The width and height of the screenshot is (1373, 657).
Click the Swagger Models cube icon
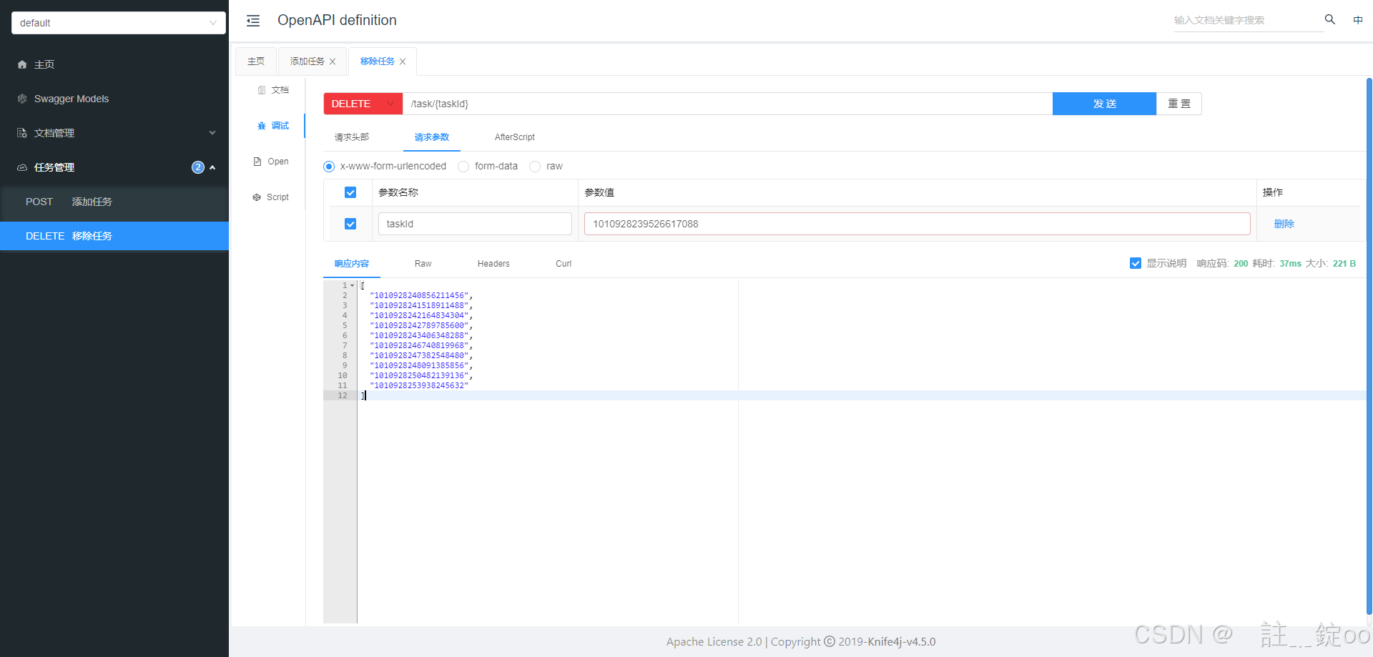22,99
